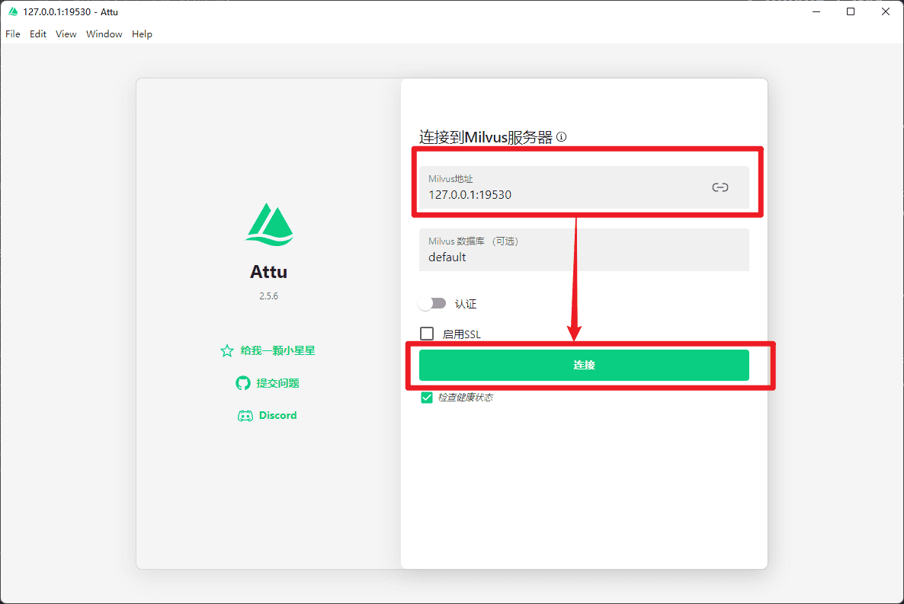Click the star icon beside 给我一颗小星星

[x=226, y=351]
